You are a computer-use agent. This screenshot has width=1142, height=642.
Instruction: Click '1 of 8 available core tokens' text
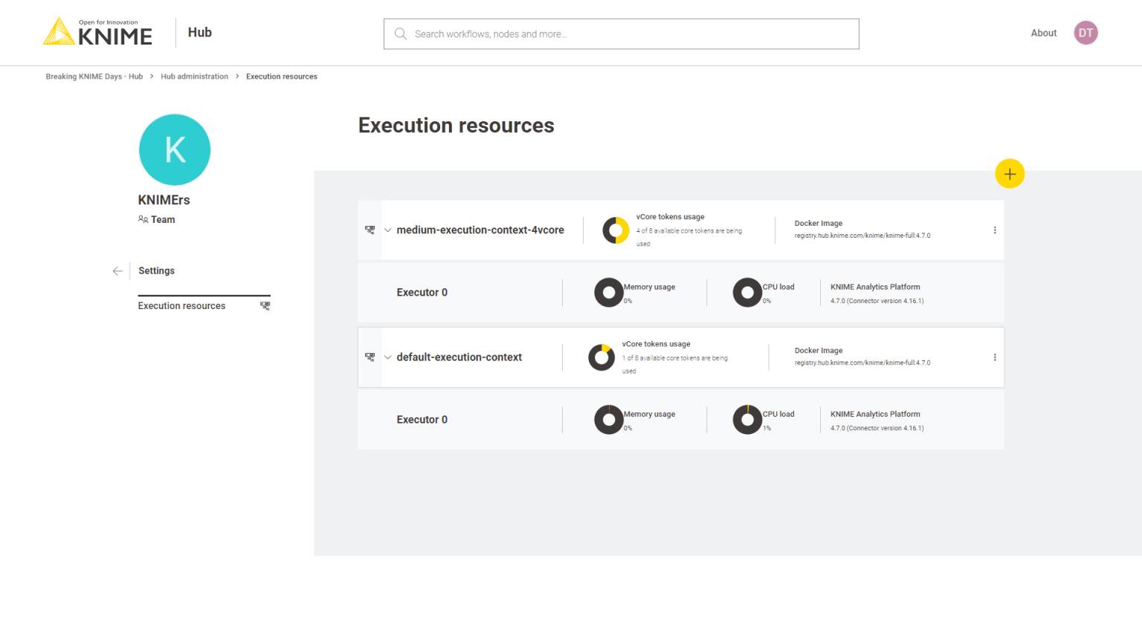[x=674, y=364]
